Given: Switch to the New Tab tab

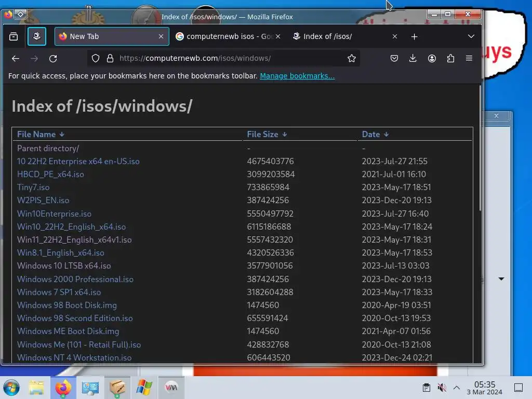Looking at the screenshot, I should point(112,36).
